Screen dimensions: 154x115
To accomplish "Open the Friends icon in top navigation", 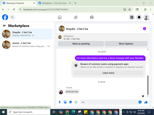I will [x=76, y=17].
